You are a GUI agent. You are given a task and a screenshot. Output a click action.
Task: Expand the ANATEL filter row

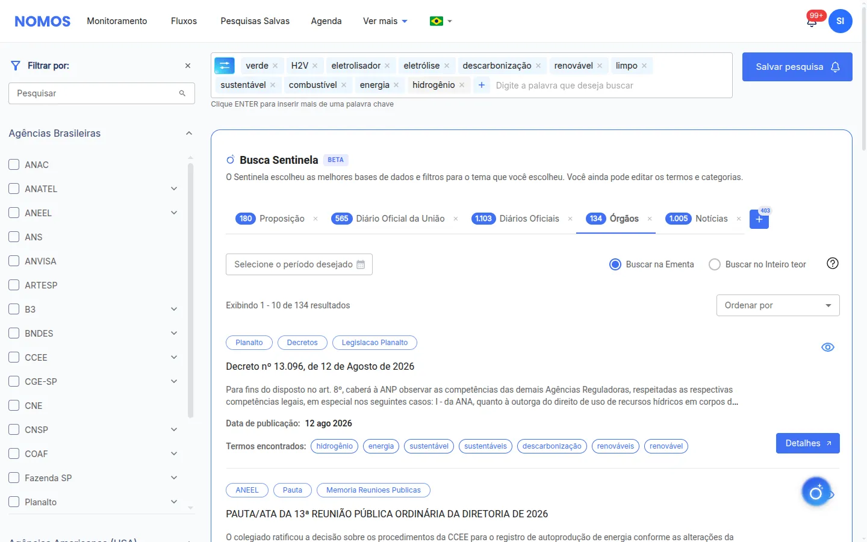coord(174,188)
